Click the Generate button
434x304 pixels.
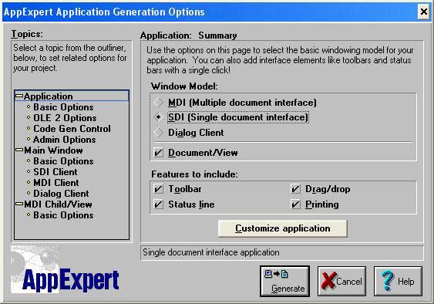tap(284, 281)
